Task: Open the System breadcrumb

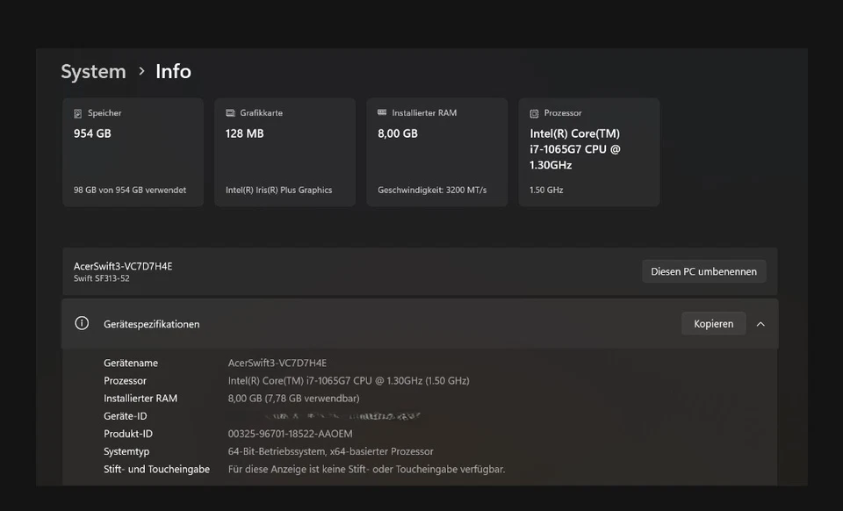Action: click(x=93, y=71)
